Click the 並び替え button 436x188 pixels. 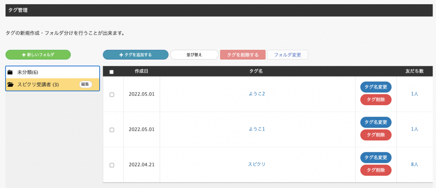(194, 55)
